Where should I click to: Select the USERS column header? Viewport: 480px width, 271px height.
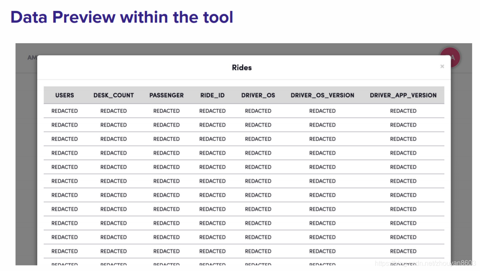[x=65, y=95]
